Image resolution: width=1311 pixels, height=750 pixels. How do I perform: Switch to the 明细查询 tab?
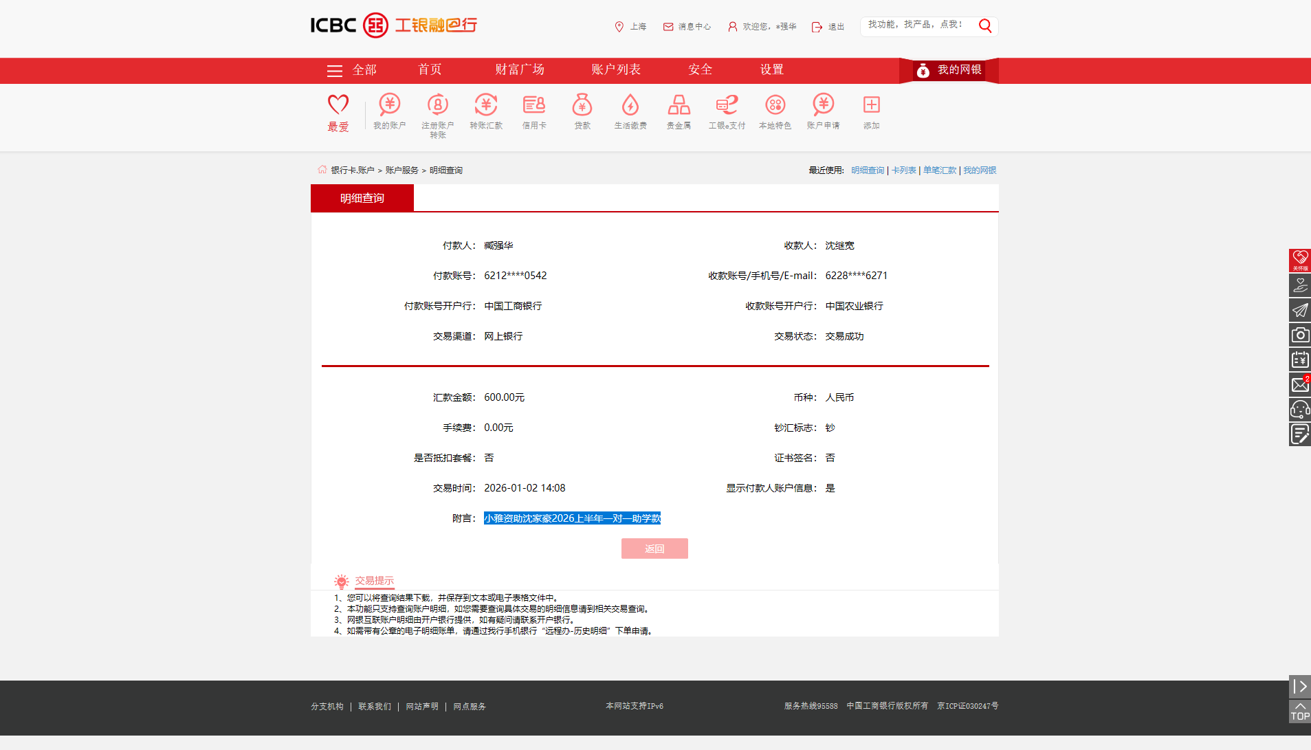coord(362,198)
